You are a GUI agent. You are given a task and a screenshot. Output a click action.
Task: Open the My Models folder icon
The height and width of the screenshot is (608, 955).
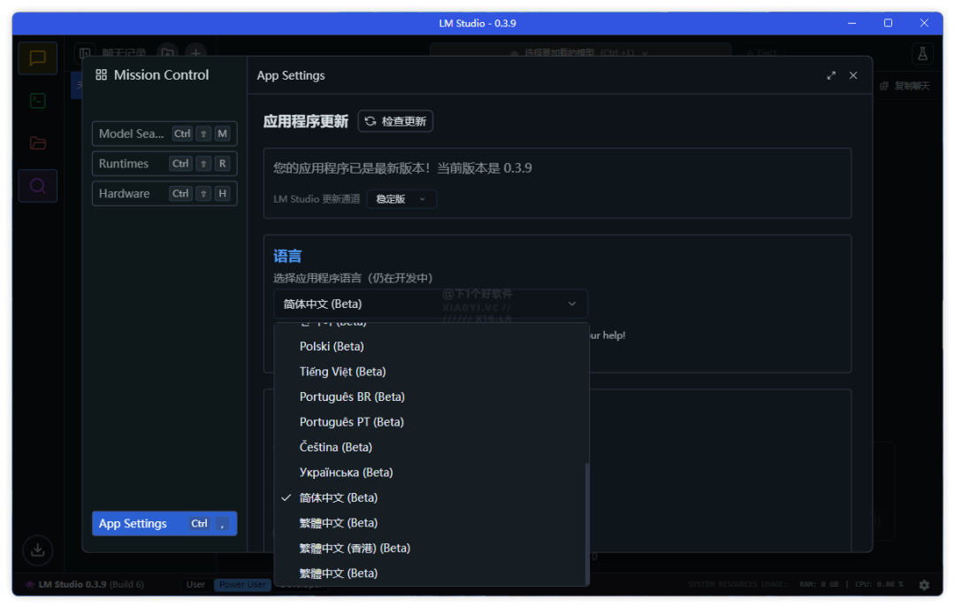[37, 143]
